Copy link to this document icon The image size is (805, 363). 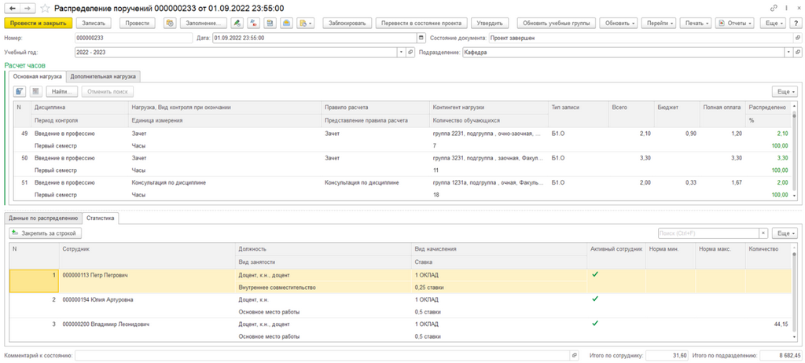click(x=774, y=9)
